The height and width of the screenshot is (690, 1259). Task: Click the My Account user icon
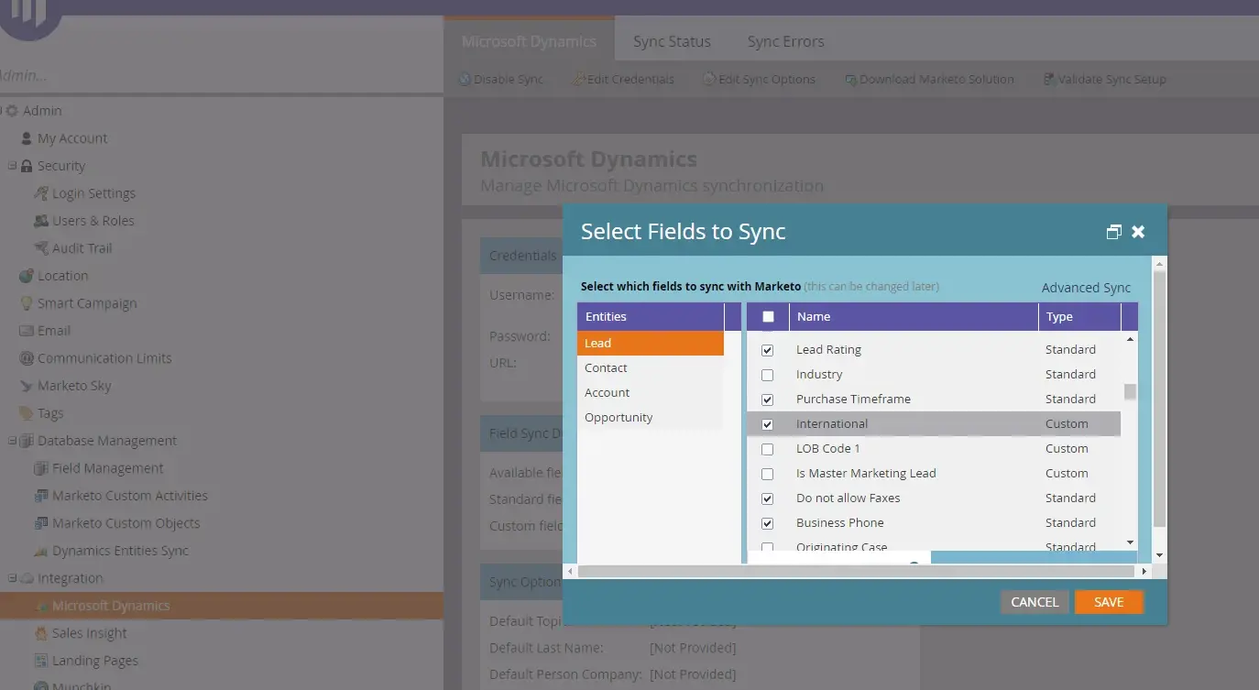(x=27, y=138)
